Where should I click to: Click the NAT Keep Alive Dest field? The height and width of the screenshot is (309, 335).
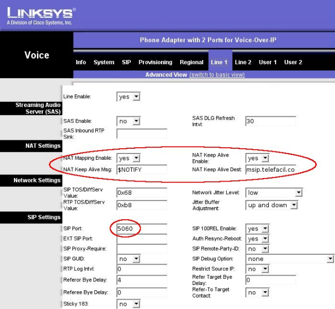click(x=270, y=170)
